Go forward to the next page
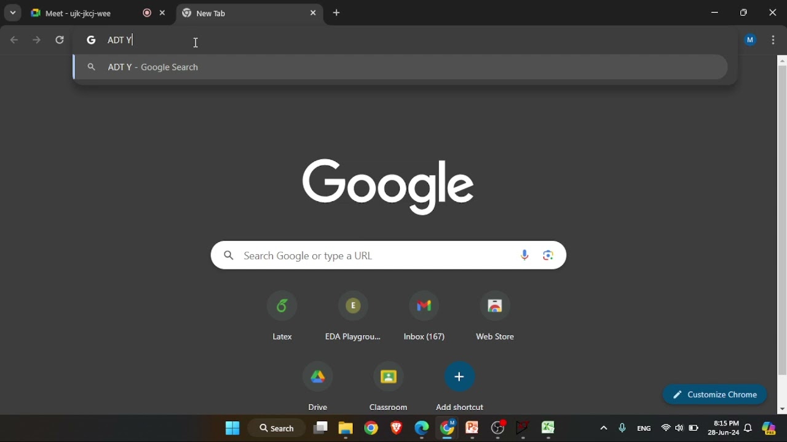The width and height of the screenshot is (787, 442). click(37, 41)
